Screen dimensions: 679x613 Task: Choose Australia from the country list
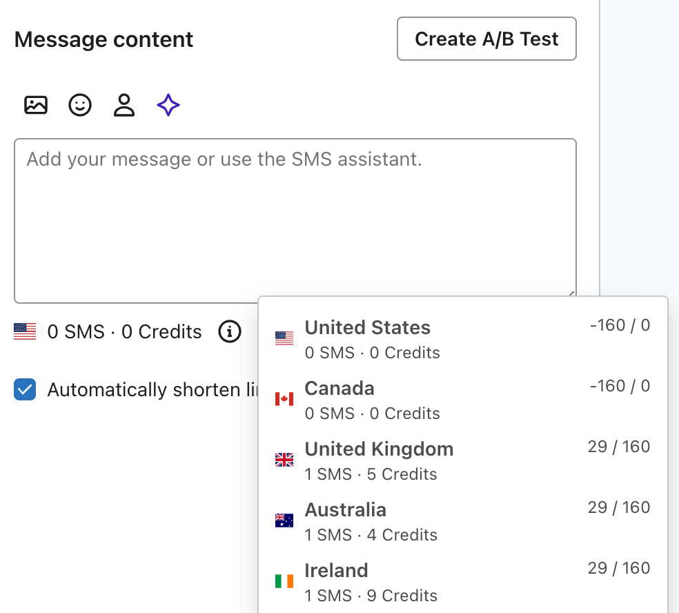pos(346,510)
